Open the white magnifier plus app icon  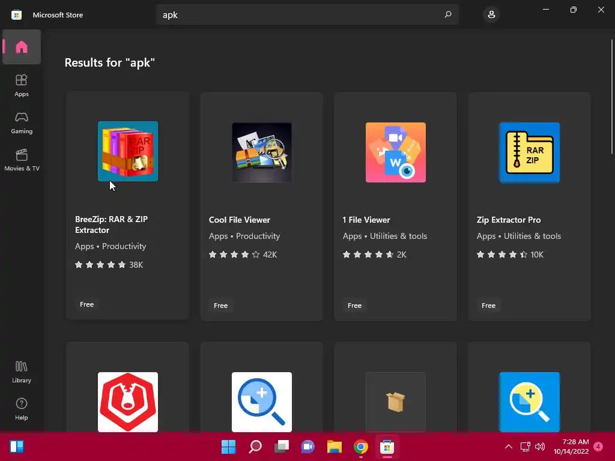(262, 402)
